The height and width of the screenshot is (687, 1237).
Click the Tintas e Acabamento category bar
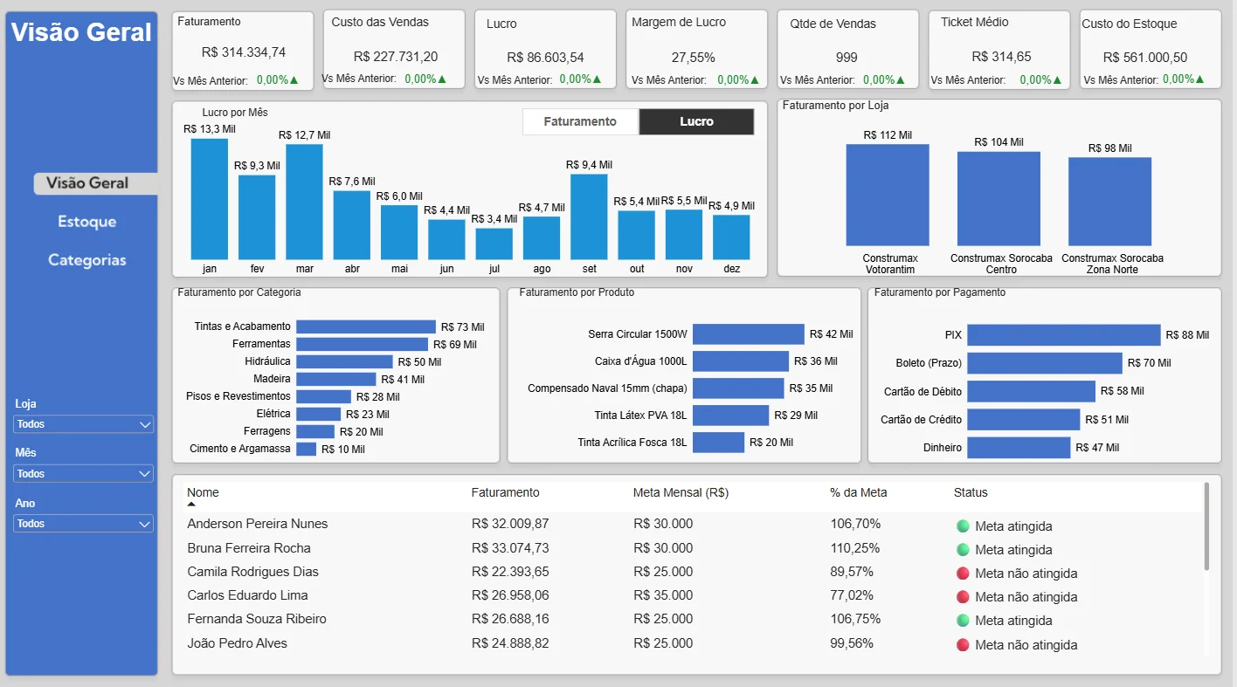click(366, 326)
